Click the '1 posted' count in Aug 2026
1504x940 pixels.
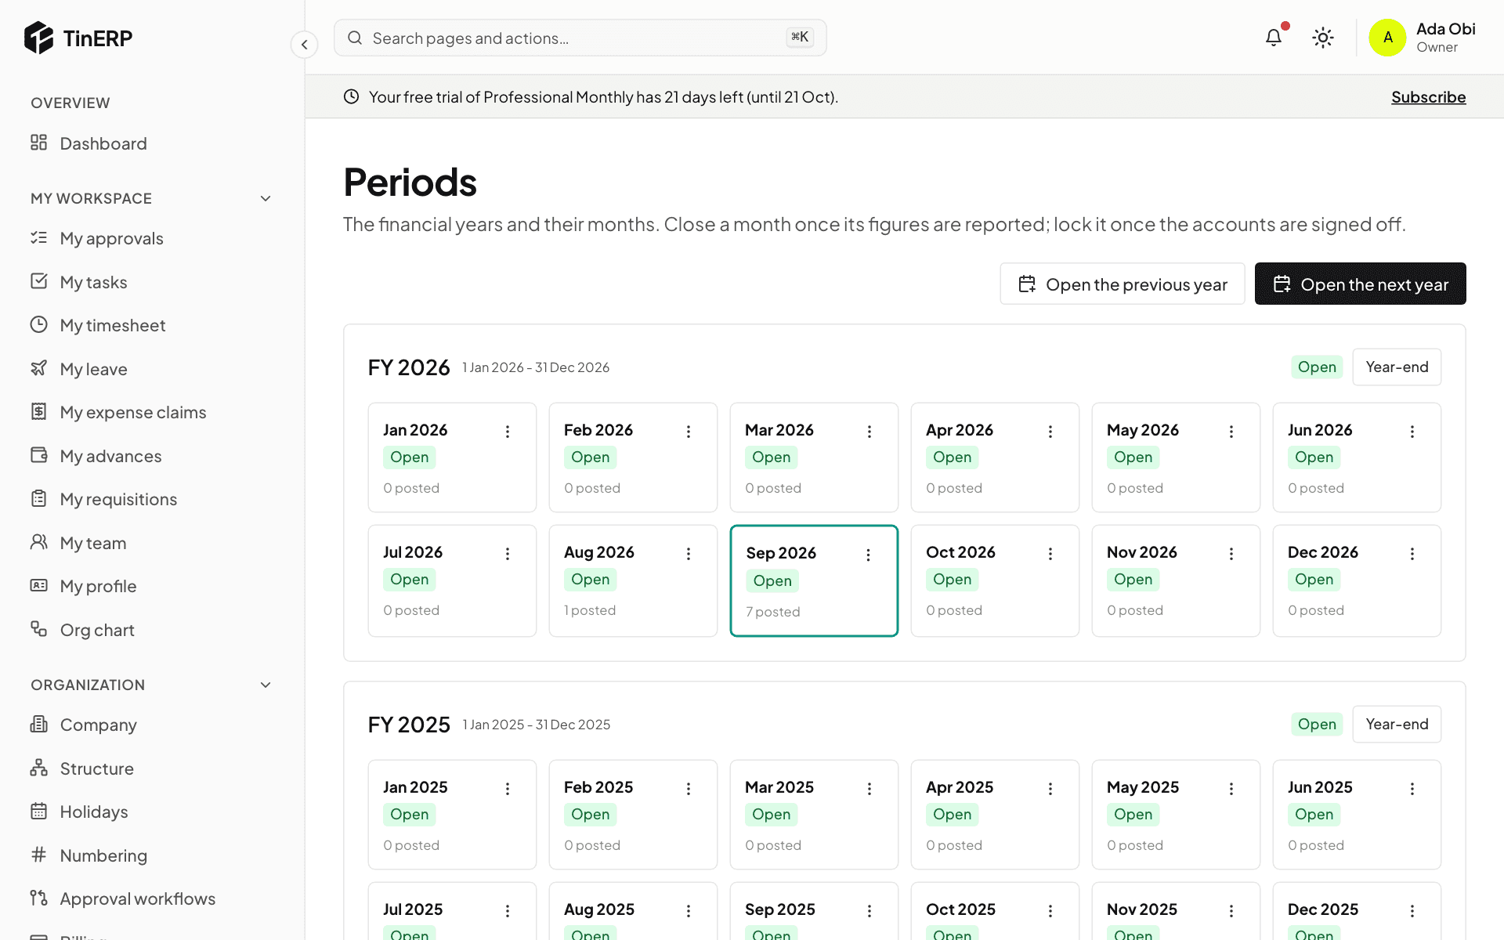(590, 610)
